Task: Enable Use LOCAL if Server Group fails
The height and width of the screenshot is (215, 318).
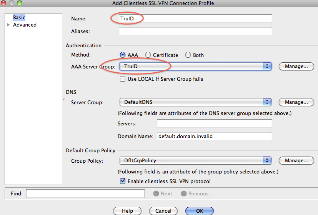Action: (123, 79)
